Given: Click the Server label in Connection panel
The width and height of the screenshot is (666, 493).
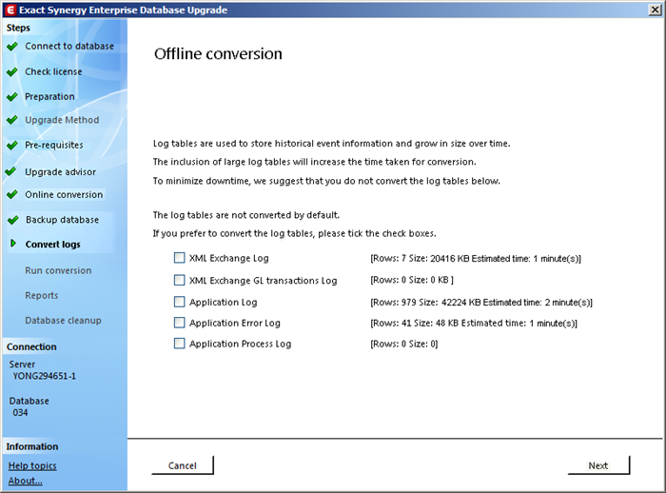Looking at the screenshot, I should [22, 365].
